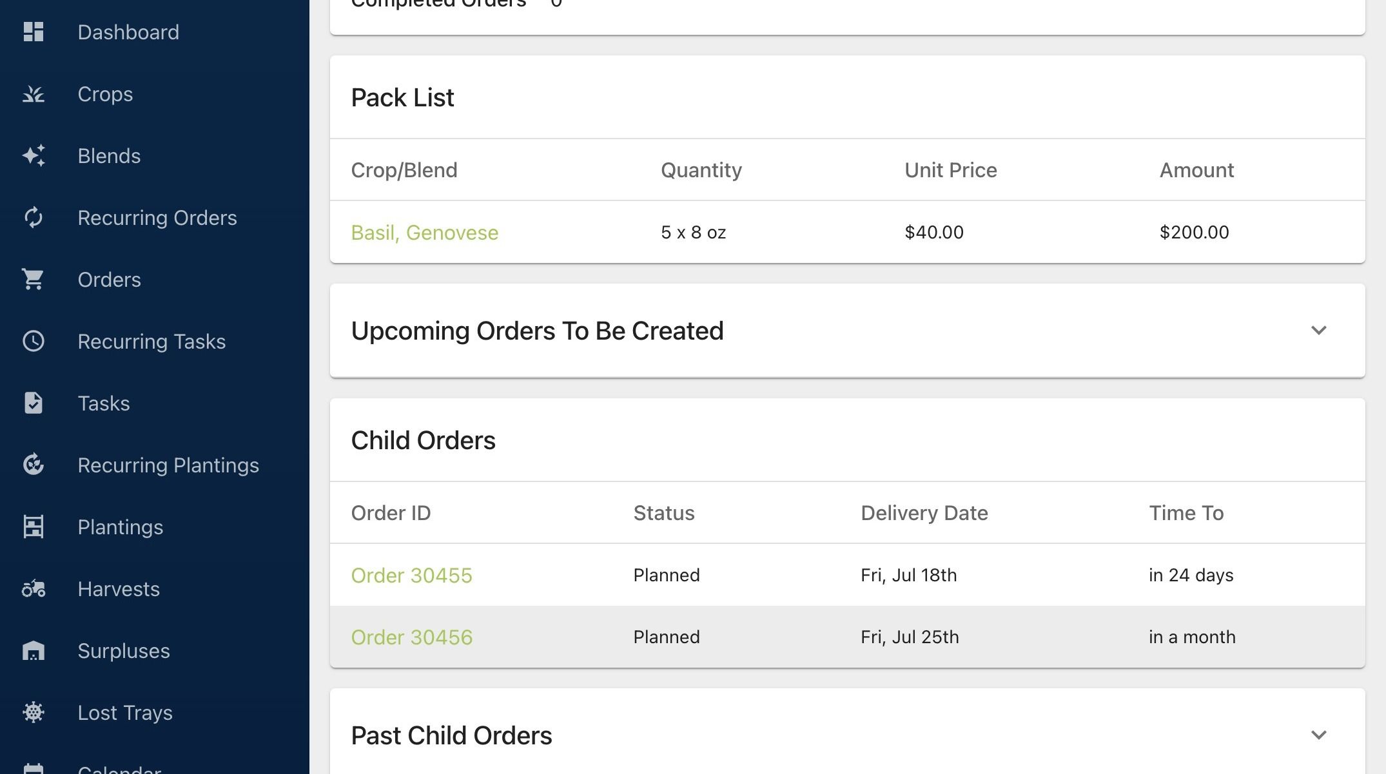Image resolution: width=1386 pixels, height=774 pixels.
Task: Click the Recurring Orders loop icon
Action: (34, 218)
